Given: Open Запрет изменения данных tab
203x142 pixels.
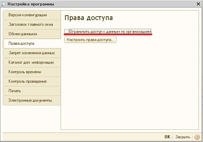Looking at the screenshot, I should [32, 53].
